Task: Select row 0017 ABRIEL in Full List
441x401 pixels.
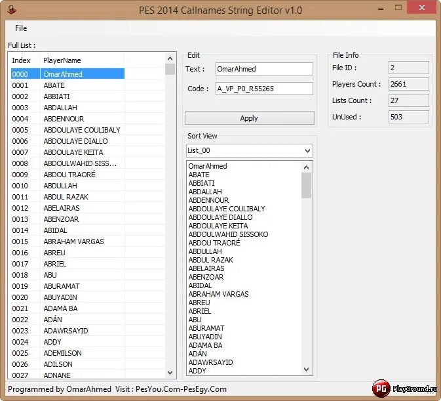Action: pos(67,264)
